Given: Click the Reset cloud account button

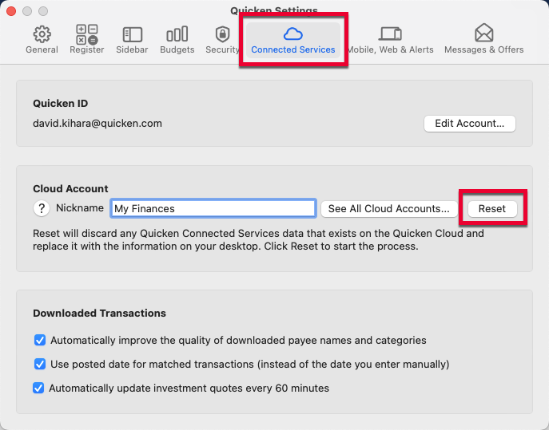Looking at the screenshot, I should (492, 209).
